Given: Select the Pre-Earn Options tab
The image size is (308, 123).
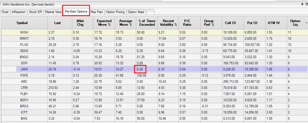Looking at the screenshot, I should coord(76,11).
